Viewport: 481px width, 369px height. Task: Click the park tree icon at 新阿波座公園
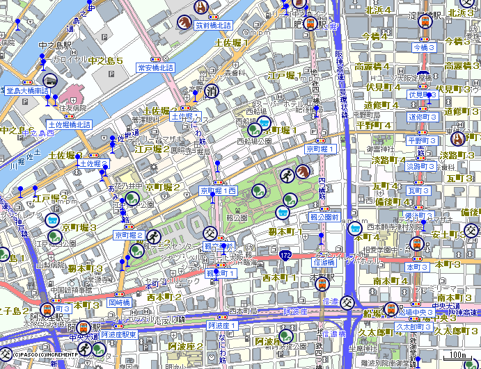point(285,338)
